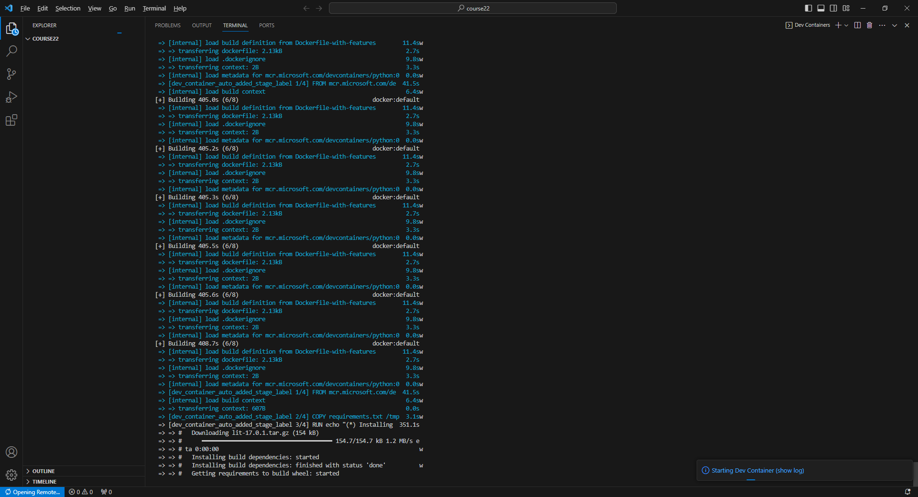
Task: Open the Source Control view
Action: click(11, 74)
